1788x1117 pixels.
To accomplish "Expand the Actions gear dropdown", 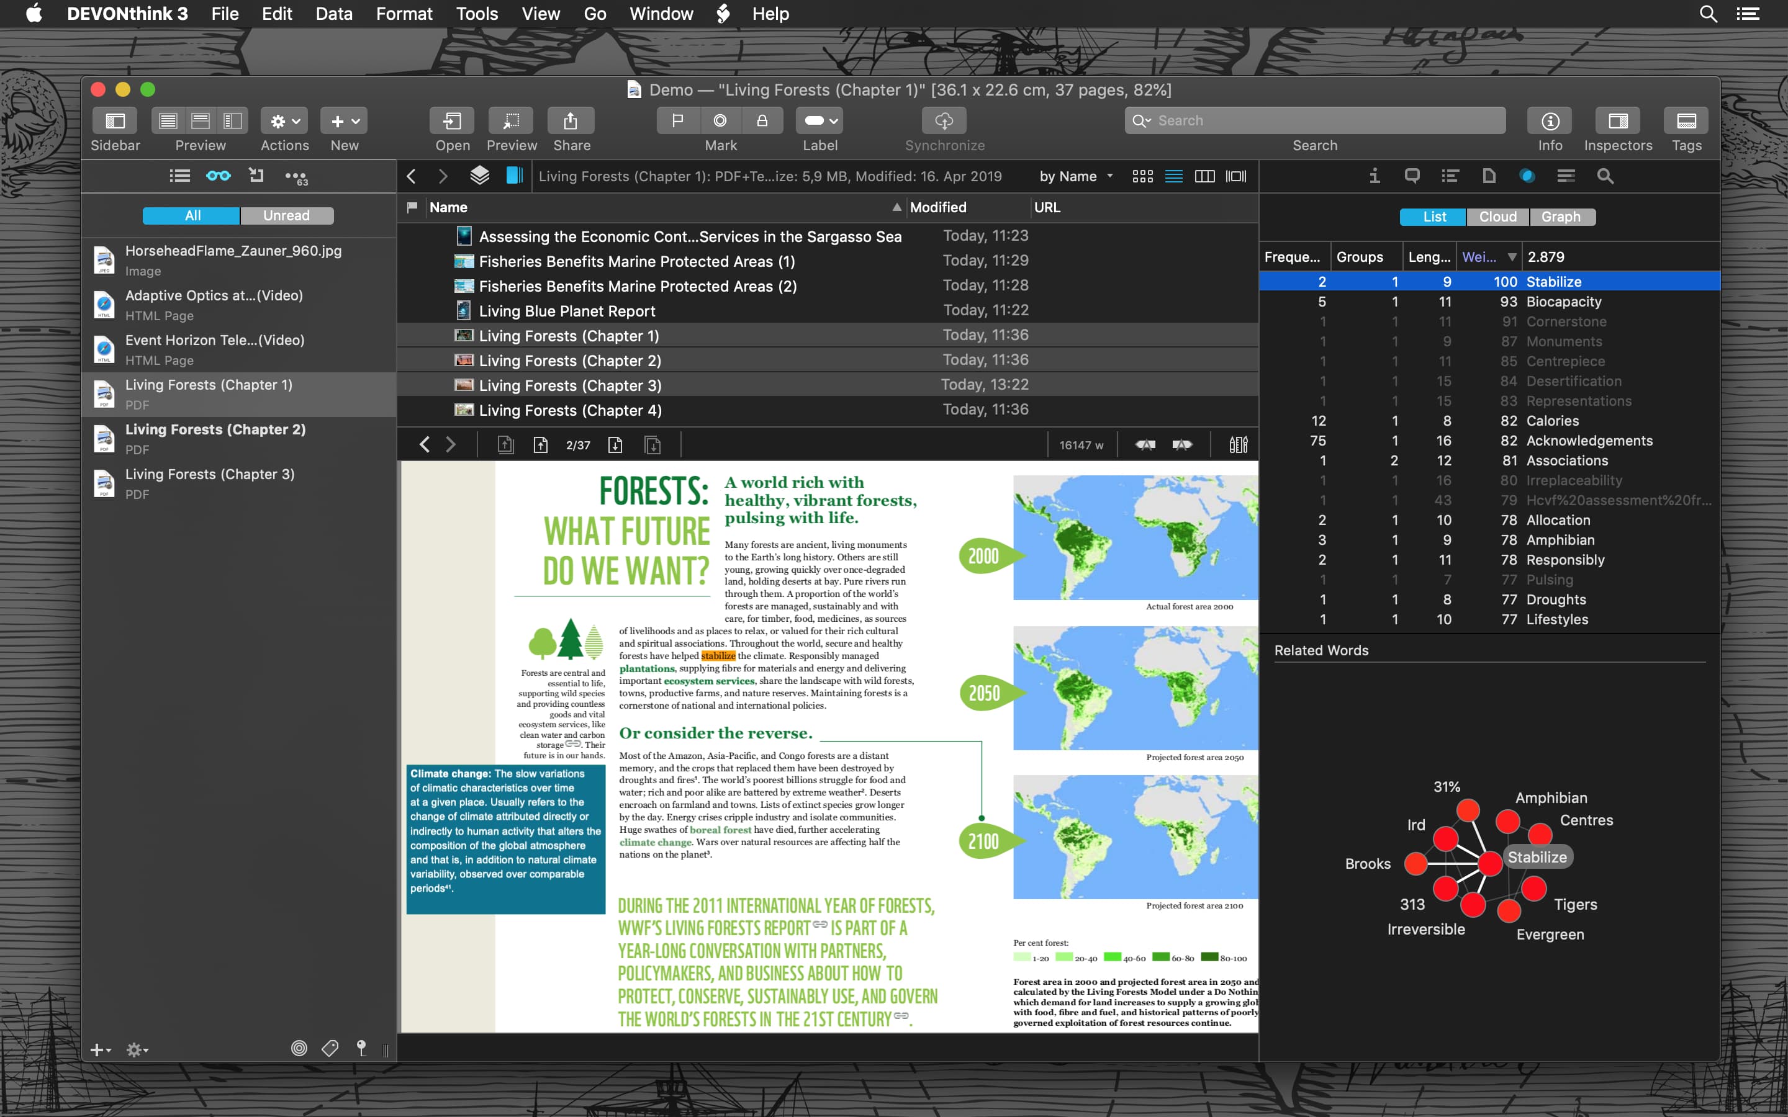I will pos(284,120).
